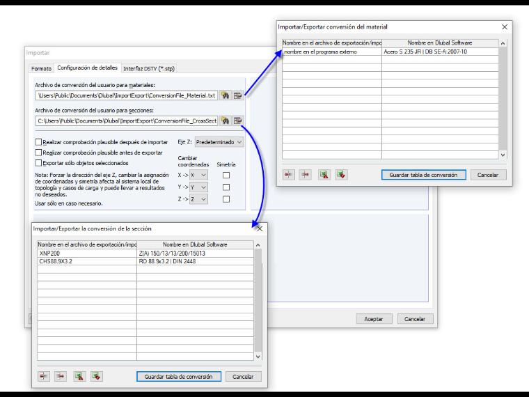
Task: Toggle Exportar sólo objetos seleccionados
Action: (38, 163)
